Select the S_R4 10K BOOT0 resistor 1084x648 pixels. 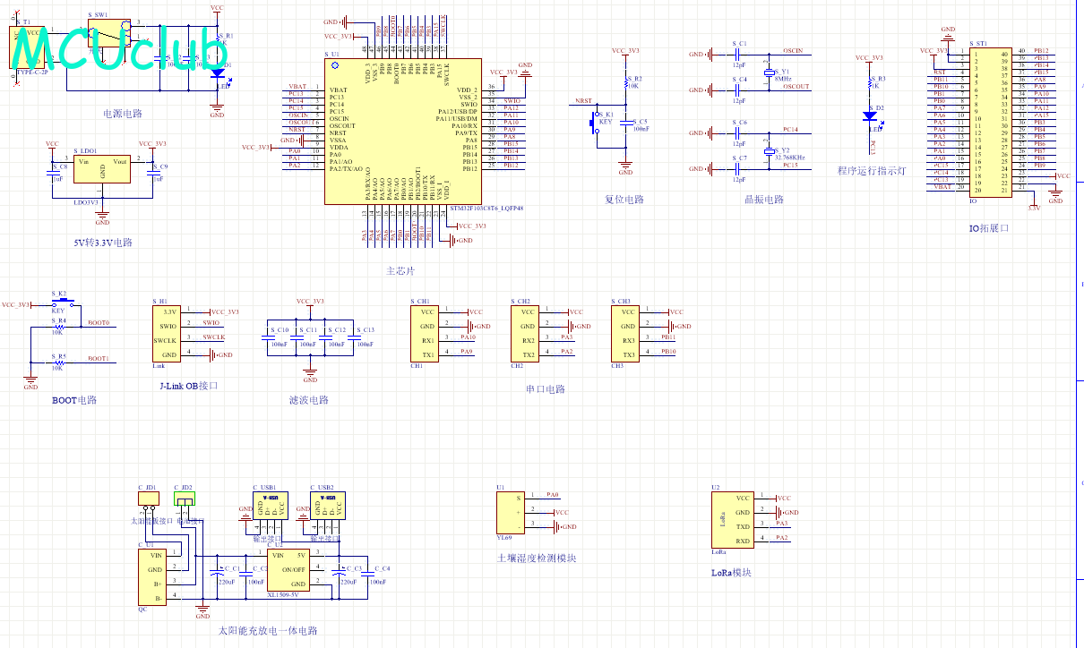(58, 327)
